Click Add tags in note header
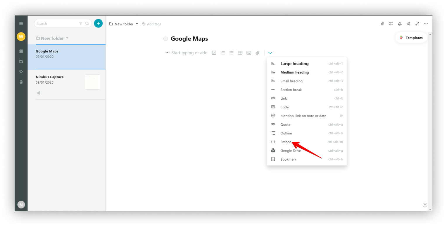The image size is (447, 227). pyautogui.click(x=151, y=24)
